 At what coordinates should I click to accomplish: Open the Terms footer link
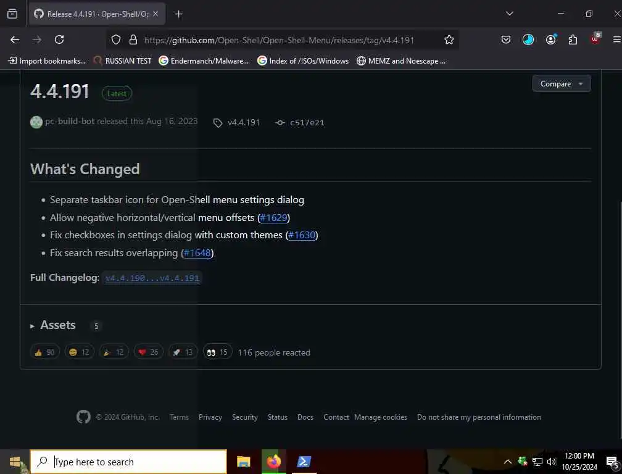coord(180,417)
